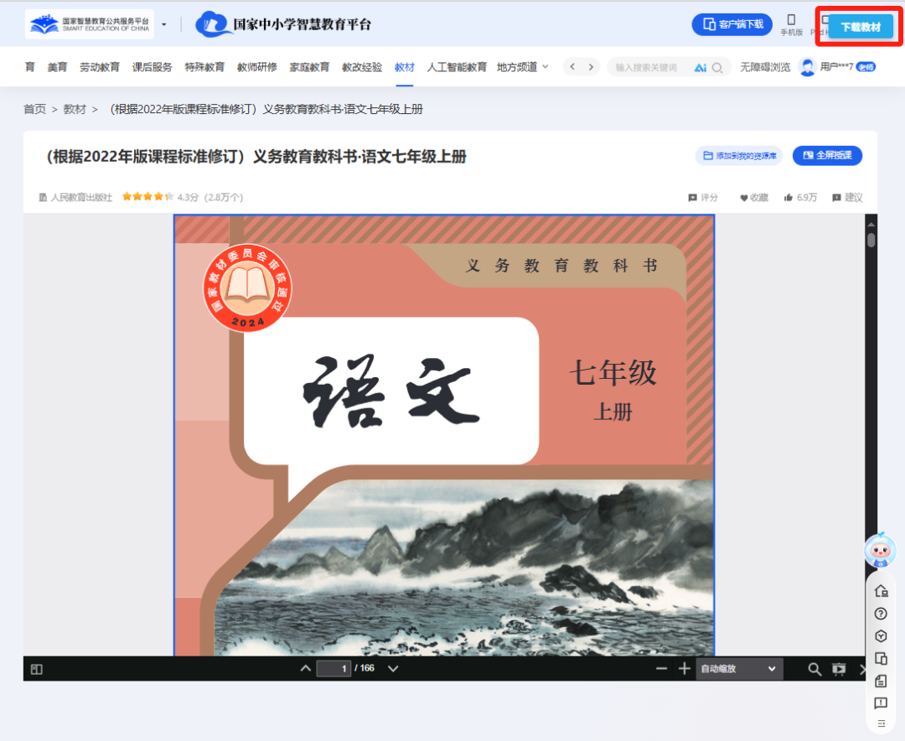Image resolution: width=905 pixels, height=741 pixels.
Task: Open the AI assistant avatar icon
Action: coord(880,552)
